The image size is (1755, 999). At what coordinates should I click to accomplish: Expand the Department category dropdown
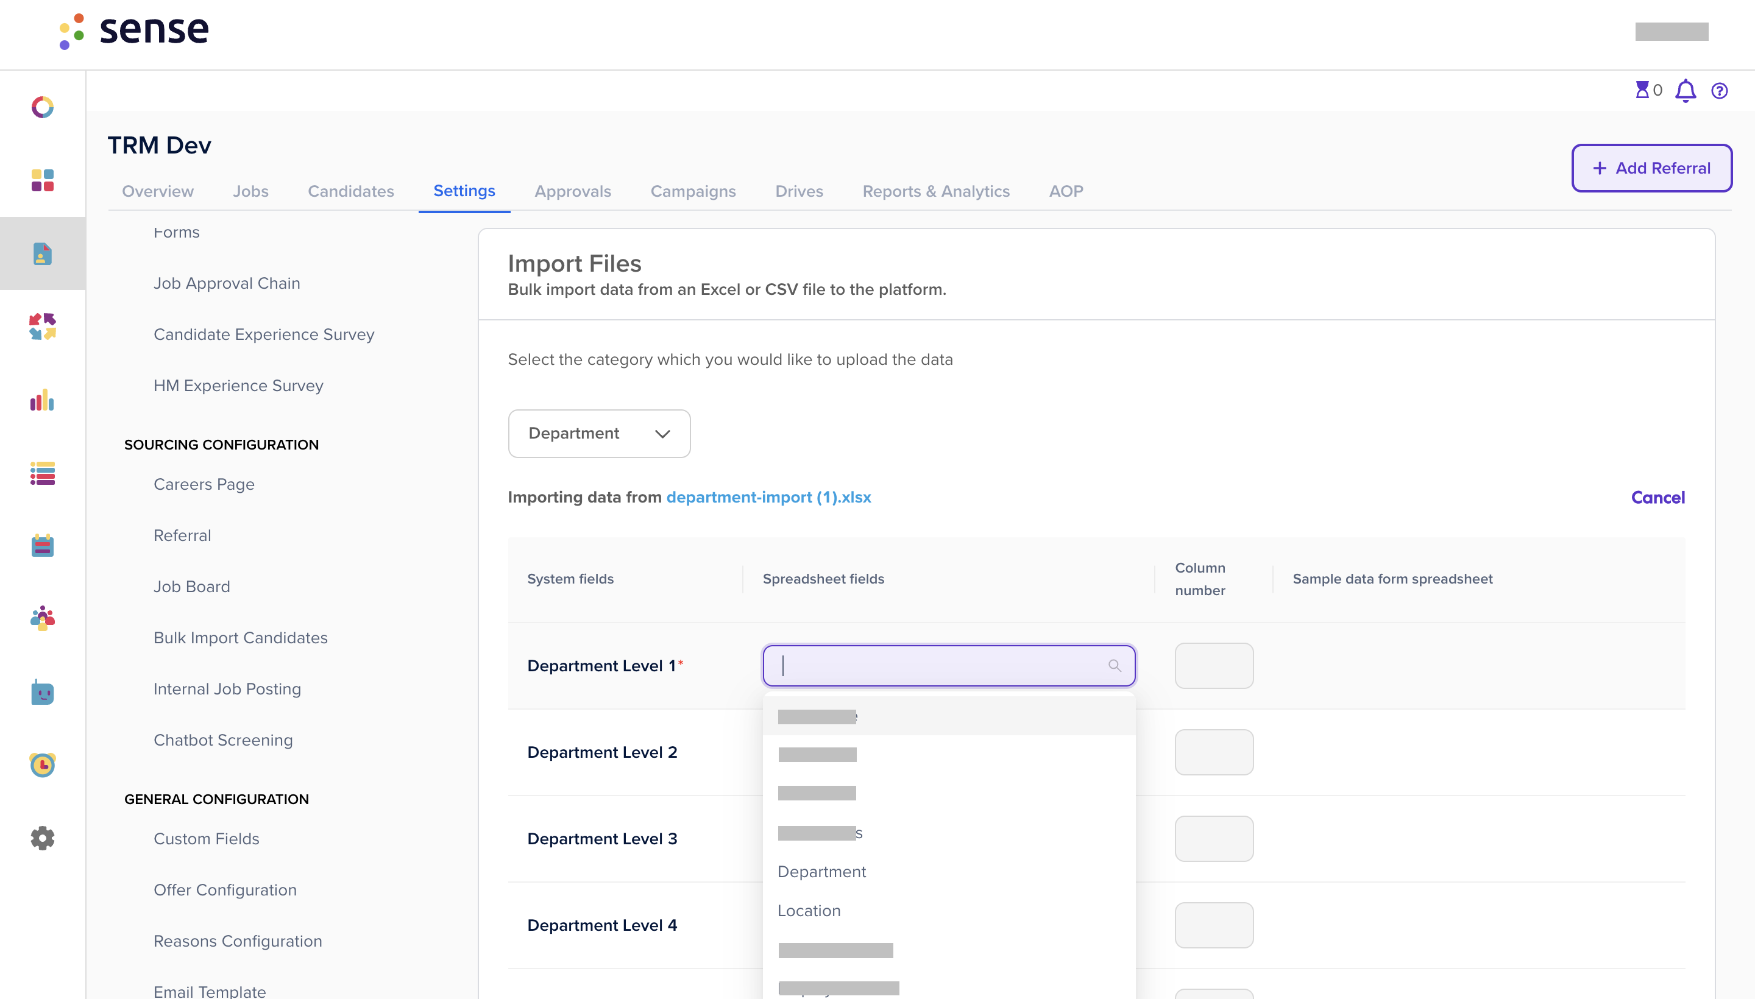tap(599, 434)
